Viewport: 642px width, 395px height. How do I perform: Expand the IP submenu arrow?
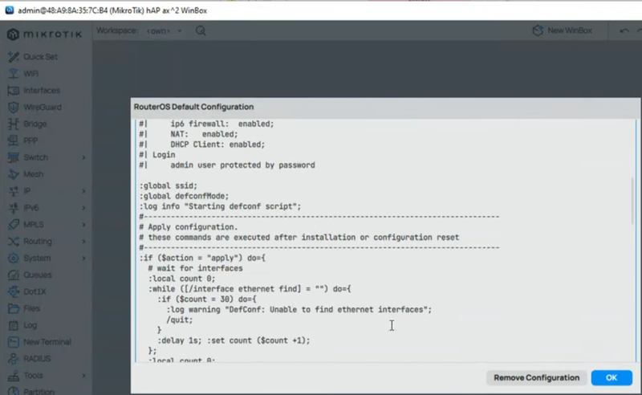[x=83, y=191]
